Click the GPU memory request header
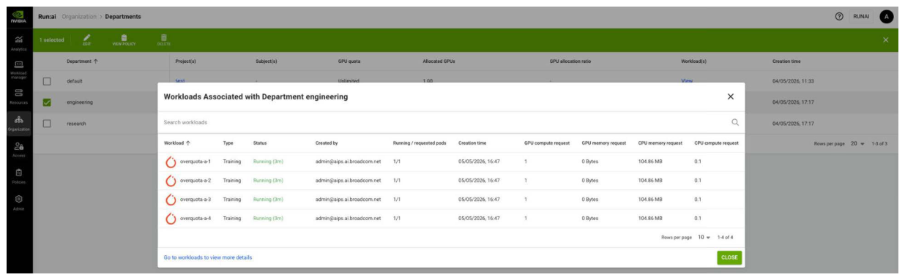The image size is (905, 280). pyautogui.click(x=603, y=143)
